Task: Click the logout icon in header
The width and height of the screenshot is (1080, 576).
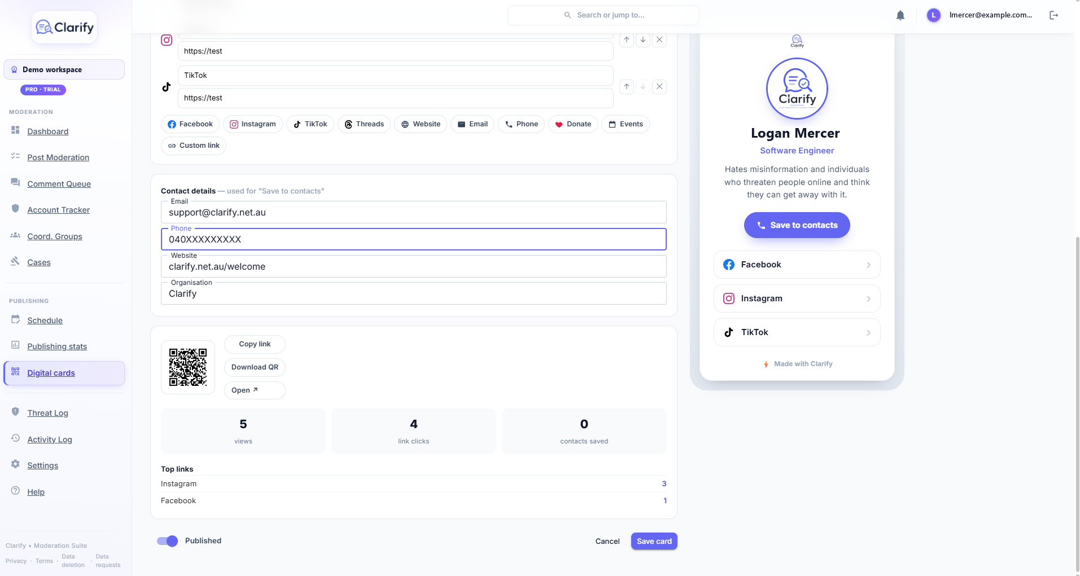Action: [x=1053, y=15]
